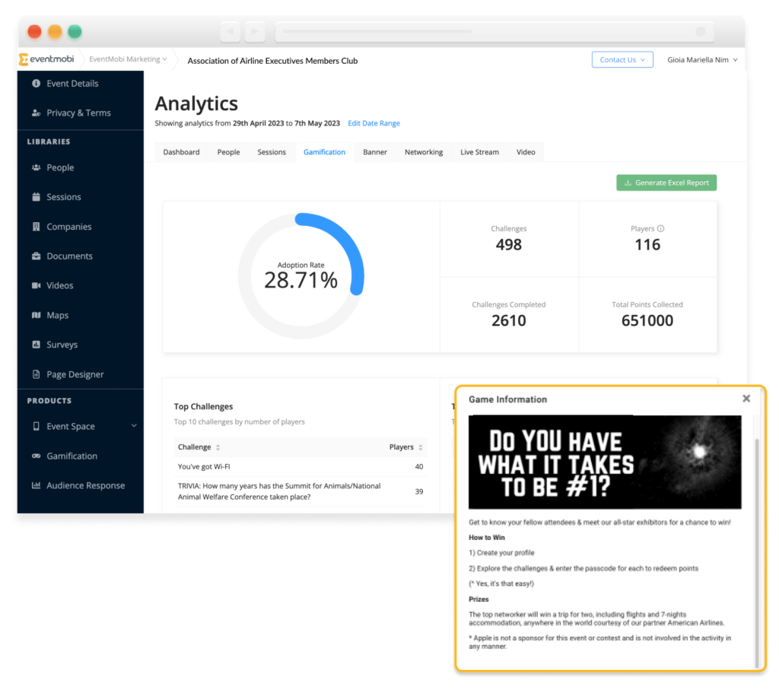This screenshot has width=779, height=699.
Task: Click the Documents briefcase icon
Action: (x=37, y=256)
